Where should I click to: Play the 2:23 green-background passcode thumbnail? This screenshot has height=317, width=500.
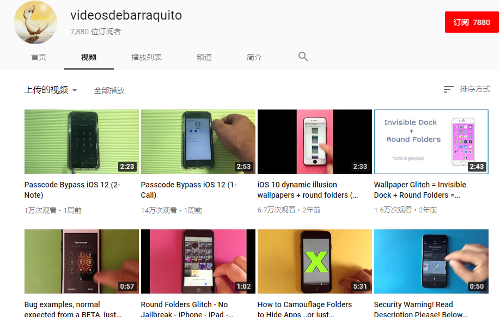82,142
